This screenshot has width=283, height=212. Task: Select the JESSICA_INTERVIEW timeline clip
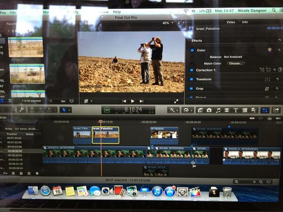tap(94, 155)
